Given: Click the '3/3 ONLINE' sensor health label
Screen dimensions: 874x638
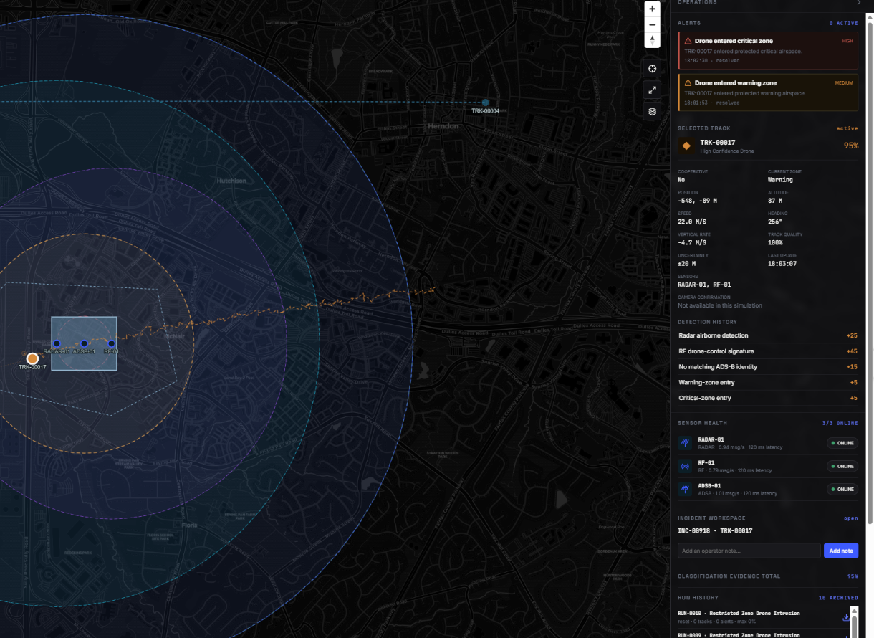Looking at the screenshot, I should (840, 423).
